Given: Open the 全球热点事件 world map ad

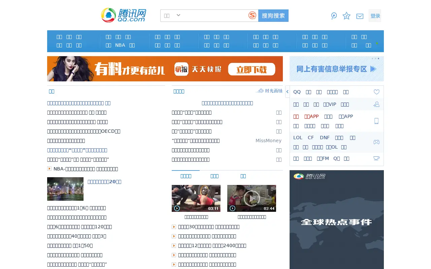Looking at the screenshot, I should (337, 220).
